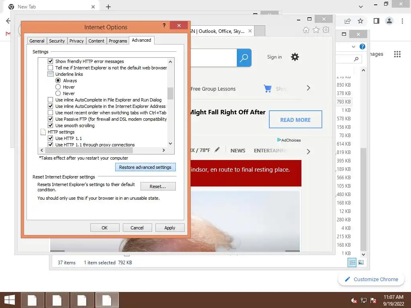The height and width of the screenshot is (308, 411).
Task: Check Tell me if Internet Explorer is not default
Action: [x=50, y=67]
